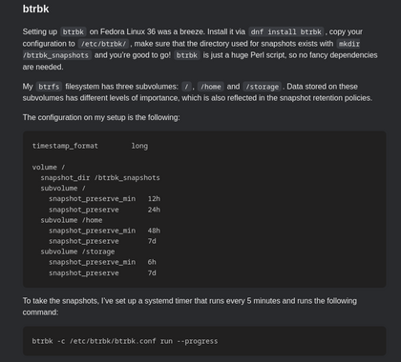The width and height of the screenshot is (401, 362).
Task: Click the text 'The configuration on my setup'
Action: pyautogui.click(x=74, y=117)
